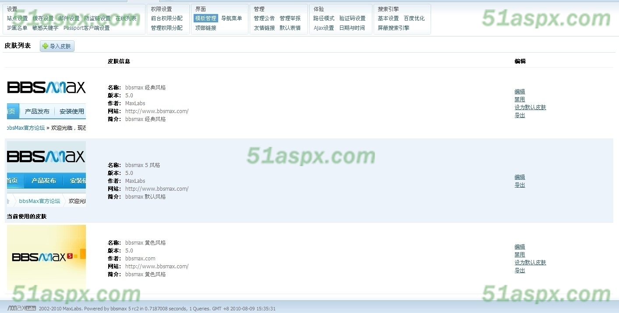This screenshot has width=619, height=313.
Task: Go to 百度优化 Baidu optimization
Action: click(x=414, y=18)
